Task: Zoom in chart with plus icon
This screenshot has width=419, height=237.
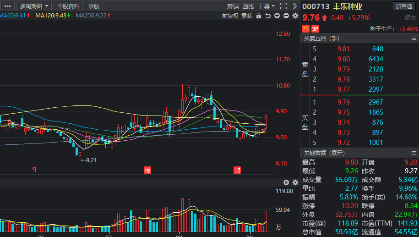Action: click(x=277, y=16)
